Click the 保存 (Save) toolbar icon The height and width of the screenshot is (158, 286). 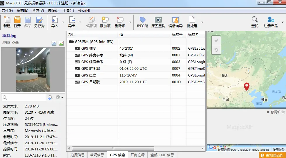(x=27, y=20)
